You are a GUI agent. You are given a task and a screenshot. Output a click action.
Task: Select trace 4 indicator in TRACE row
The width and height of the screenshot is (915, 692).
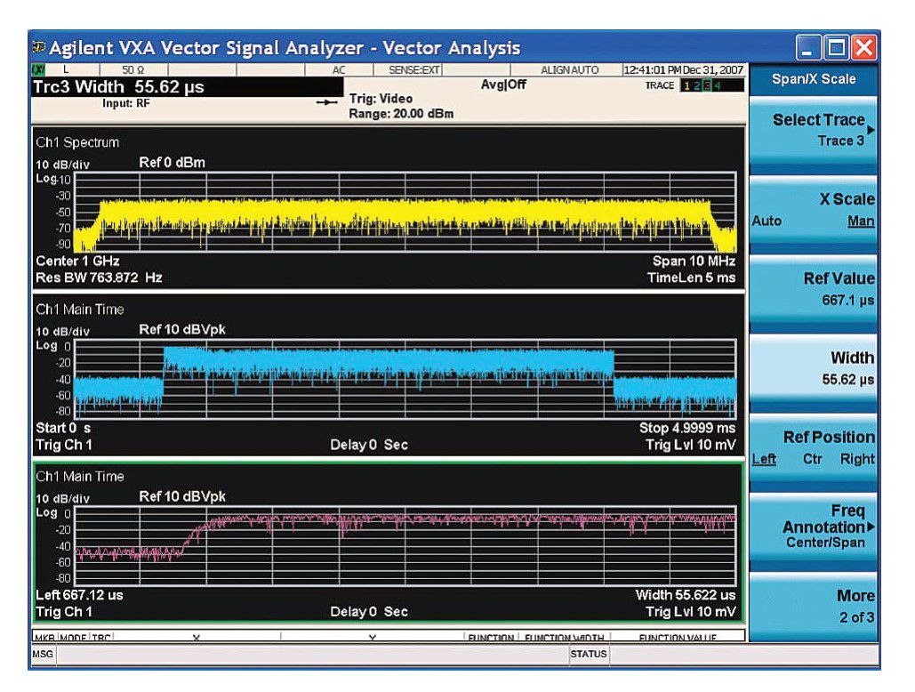[x=716, y=85]
